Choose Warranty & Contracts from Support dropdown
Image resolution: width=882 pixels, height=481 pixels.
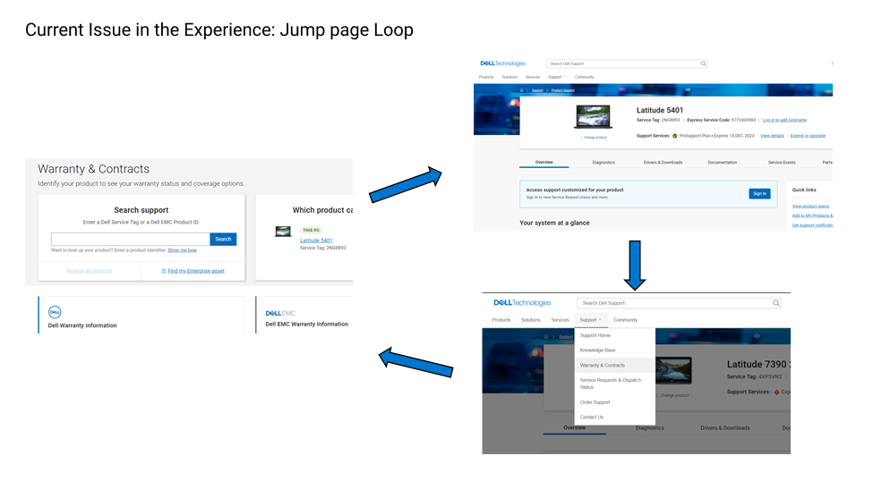pyautogui.click(x=615, y=366)
